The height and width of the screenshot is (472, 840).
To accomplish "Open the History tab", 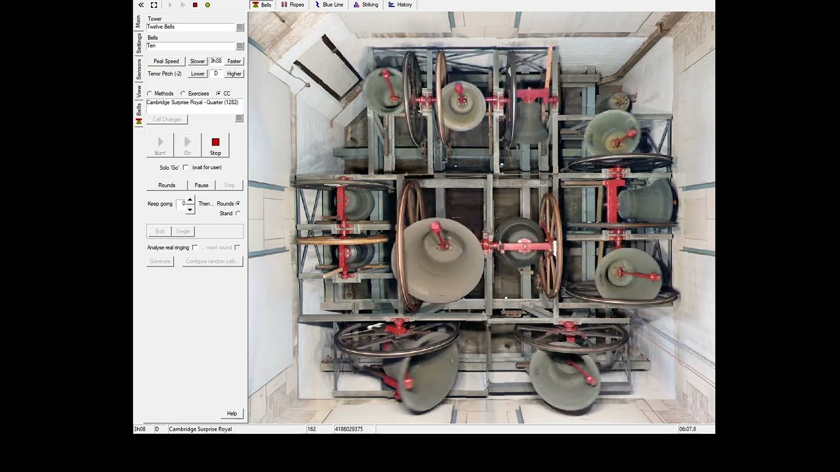I will pos(400,5).
